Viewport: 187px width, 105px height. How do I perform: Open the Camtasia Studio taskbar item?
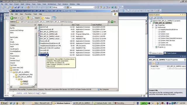coord(103,103)
